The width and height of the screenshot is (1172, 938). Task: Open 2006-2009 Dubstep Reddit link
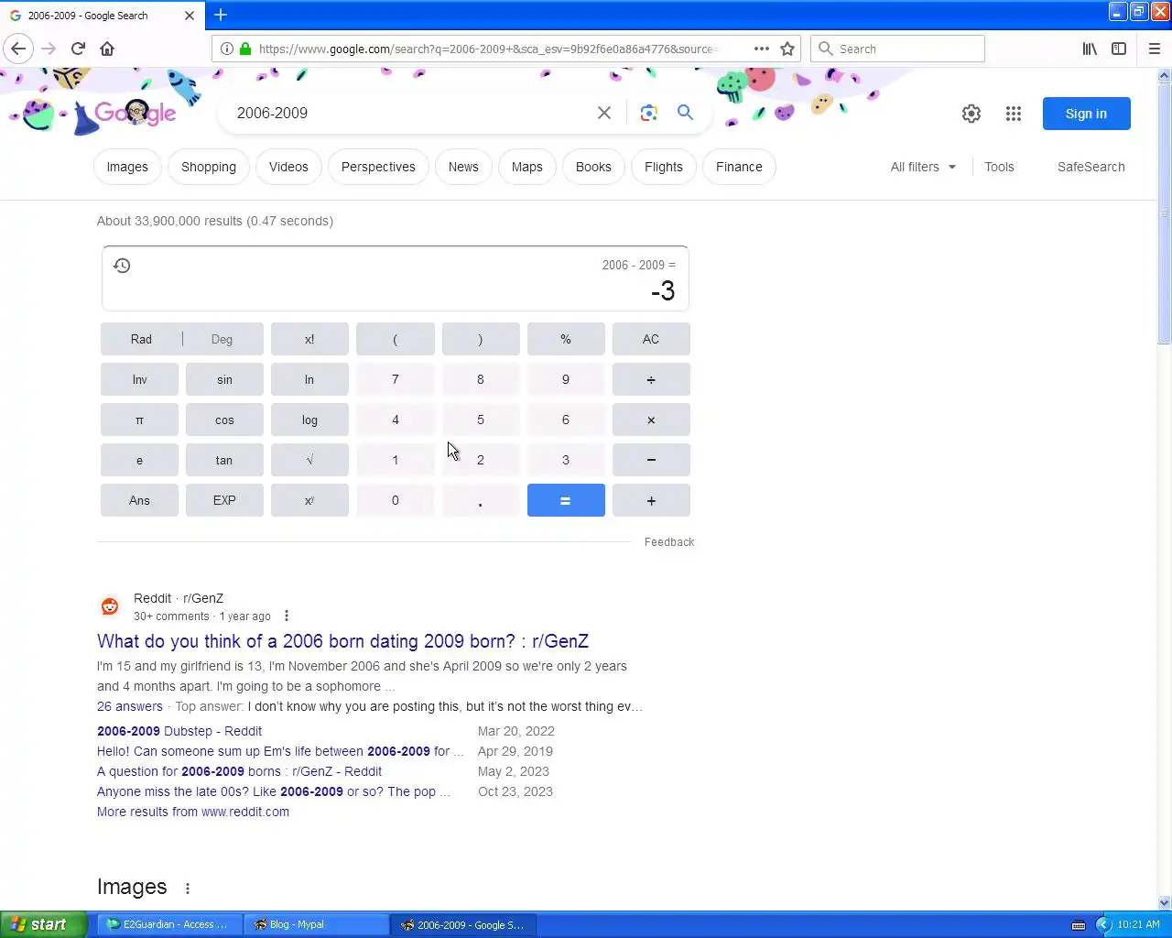(x=179, y=731)
